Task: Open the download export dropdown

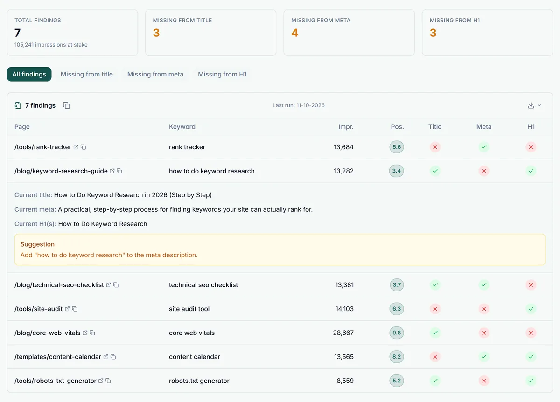Action: click(534, 105)
